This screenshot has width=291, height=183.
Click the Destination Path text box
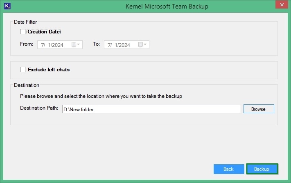(151, 109)
